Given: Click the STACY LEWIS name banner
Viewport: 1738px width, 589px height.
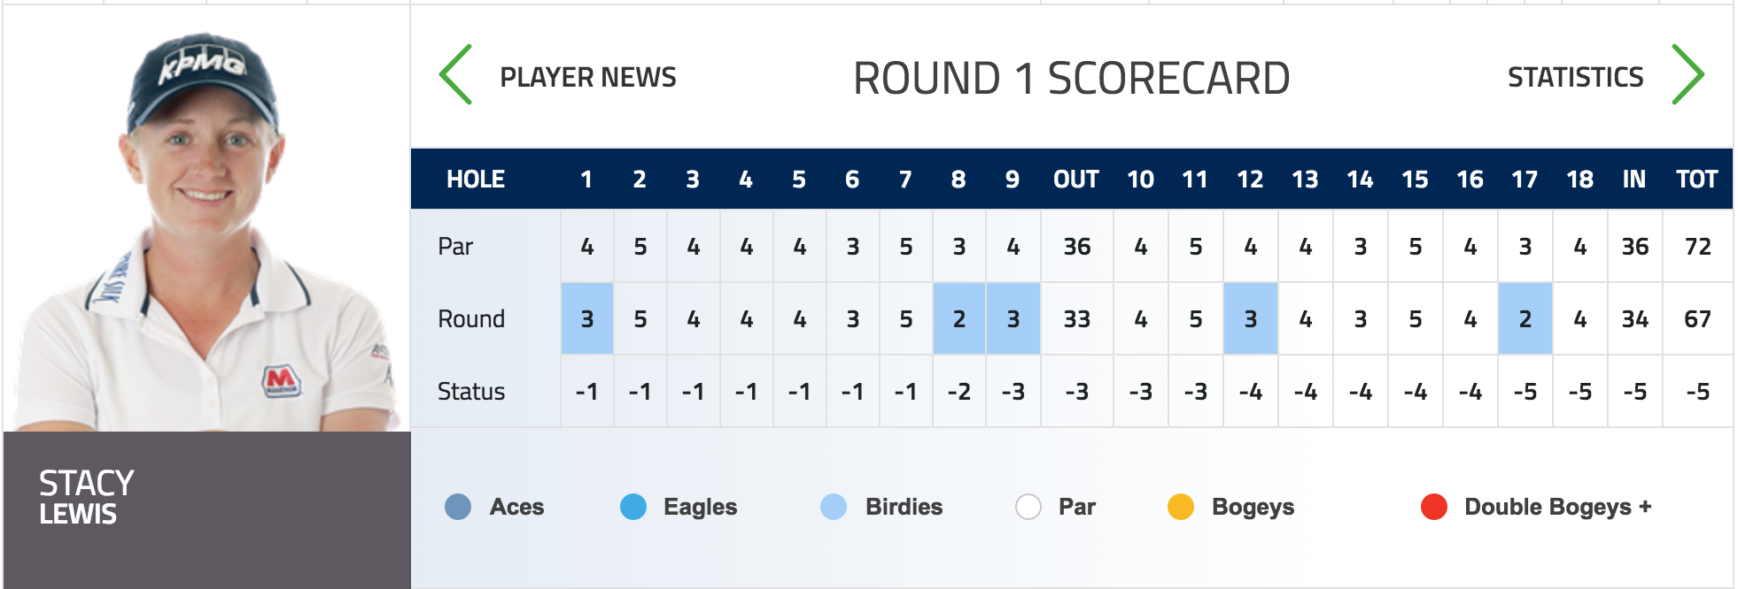Looking at the screenshot, I should tap(206, 510).
